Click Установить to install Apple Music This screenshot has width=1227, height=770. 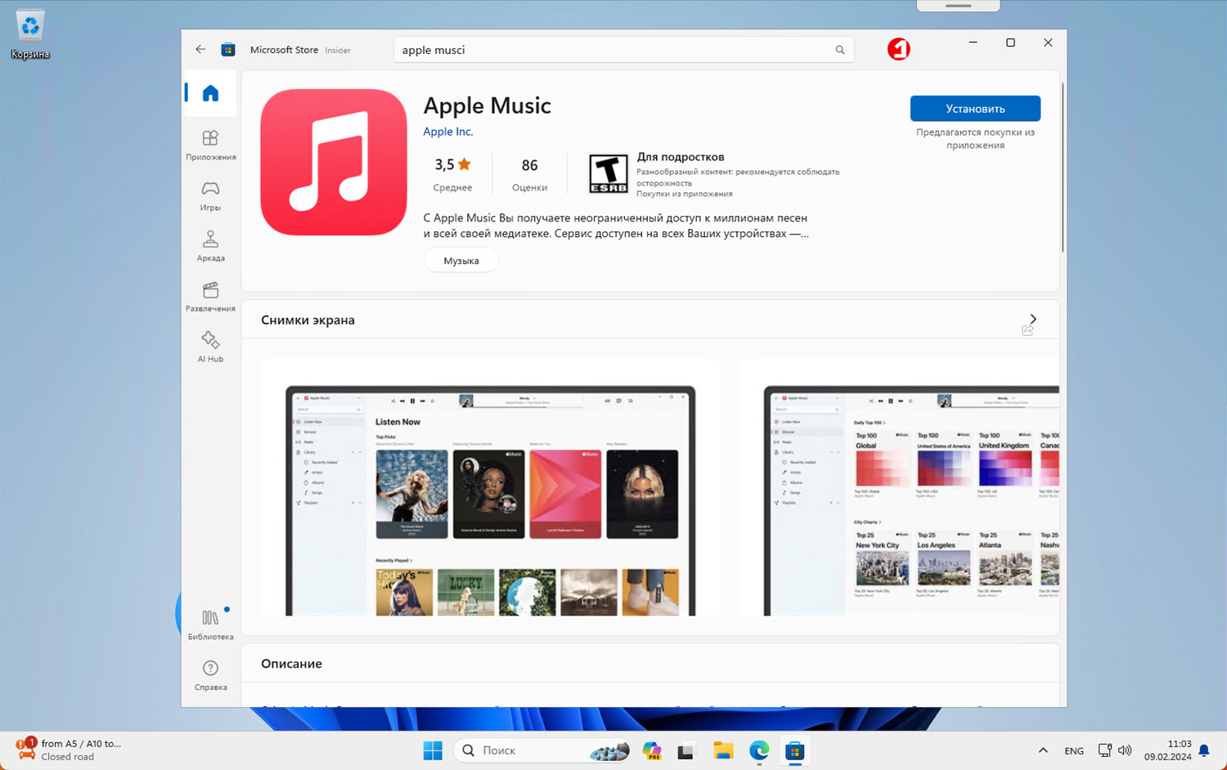(975, 109)
